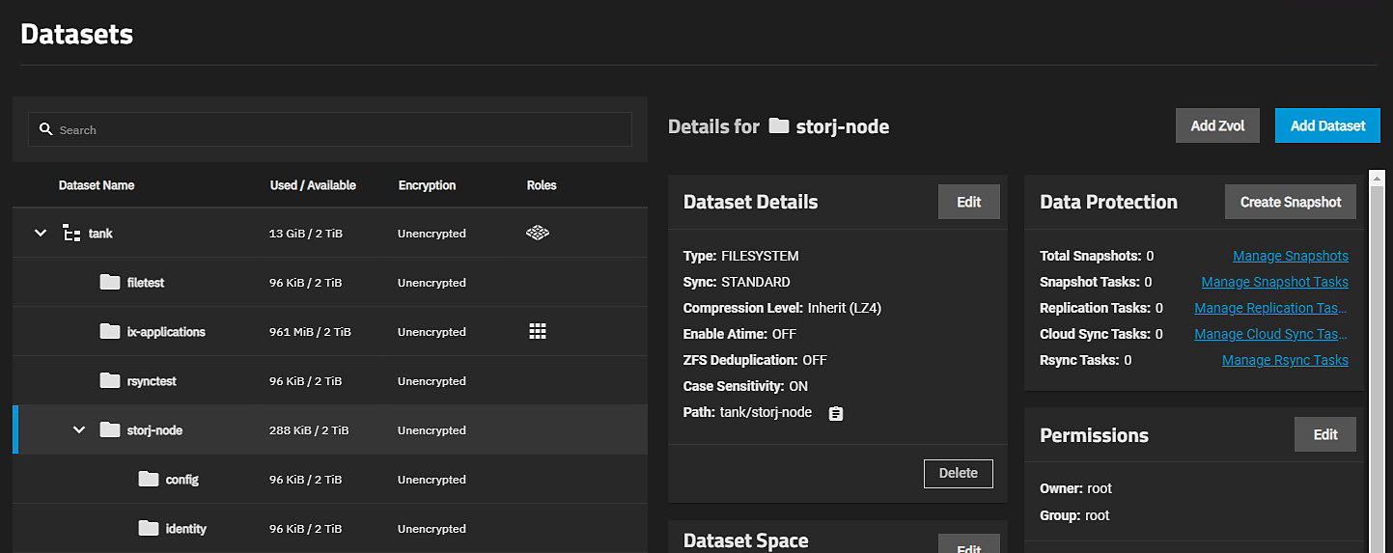The image size is (1393, 553).
Task: Collapse the storj-node dataset chevron
Action: tap(79, 429)
